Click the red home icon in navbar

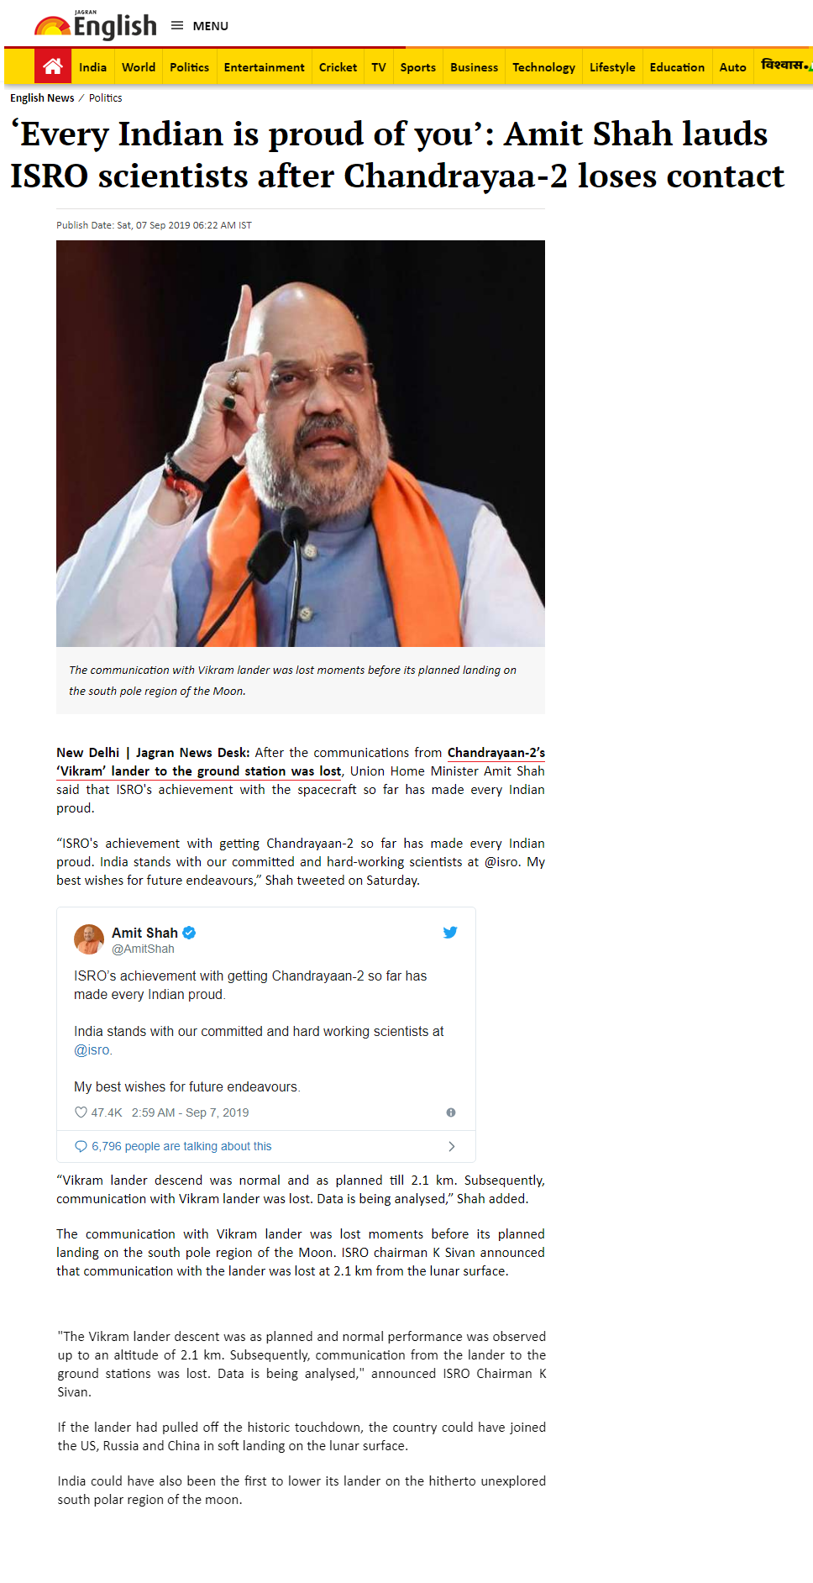tap(53, 66)
